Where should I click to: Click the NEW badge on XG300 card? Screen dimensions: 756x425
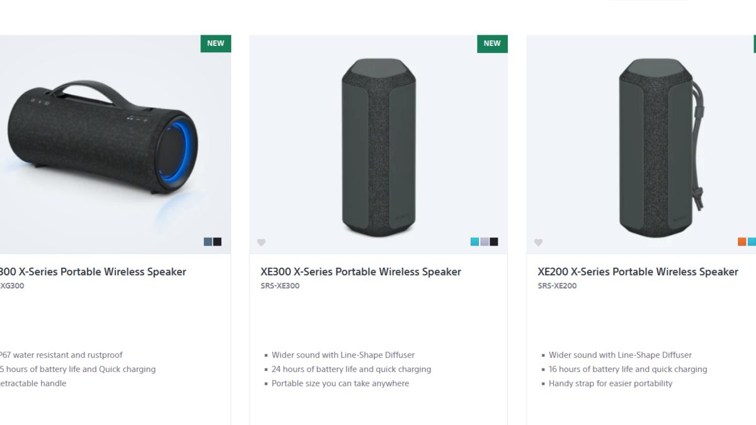[215, 43]
